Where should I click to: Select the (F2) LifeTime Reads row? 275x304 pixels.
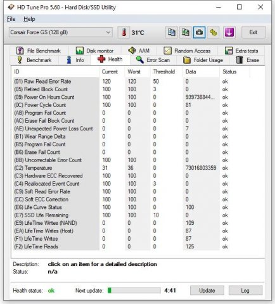(x=131, y=246)
